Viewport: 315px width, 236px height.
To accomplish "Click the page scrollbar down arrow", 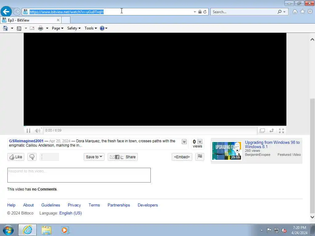I will point(312,217).
